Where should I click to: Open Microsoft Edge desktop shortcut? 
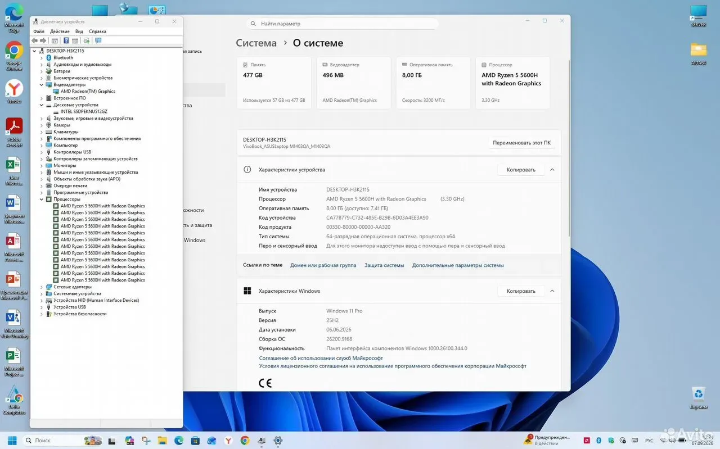(x=14, y=17)
